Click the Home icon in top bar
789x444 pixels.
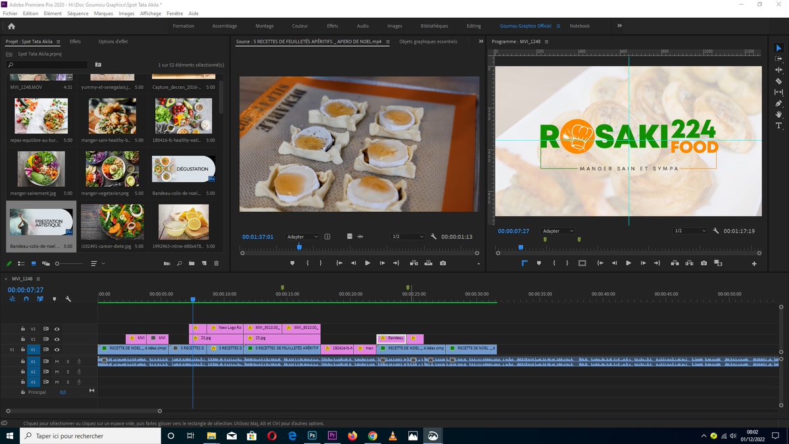[x=11, y=26]
